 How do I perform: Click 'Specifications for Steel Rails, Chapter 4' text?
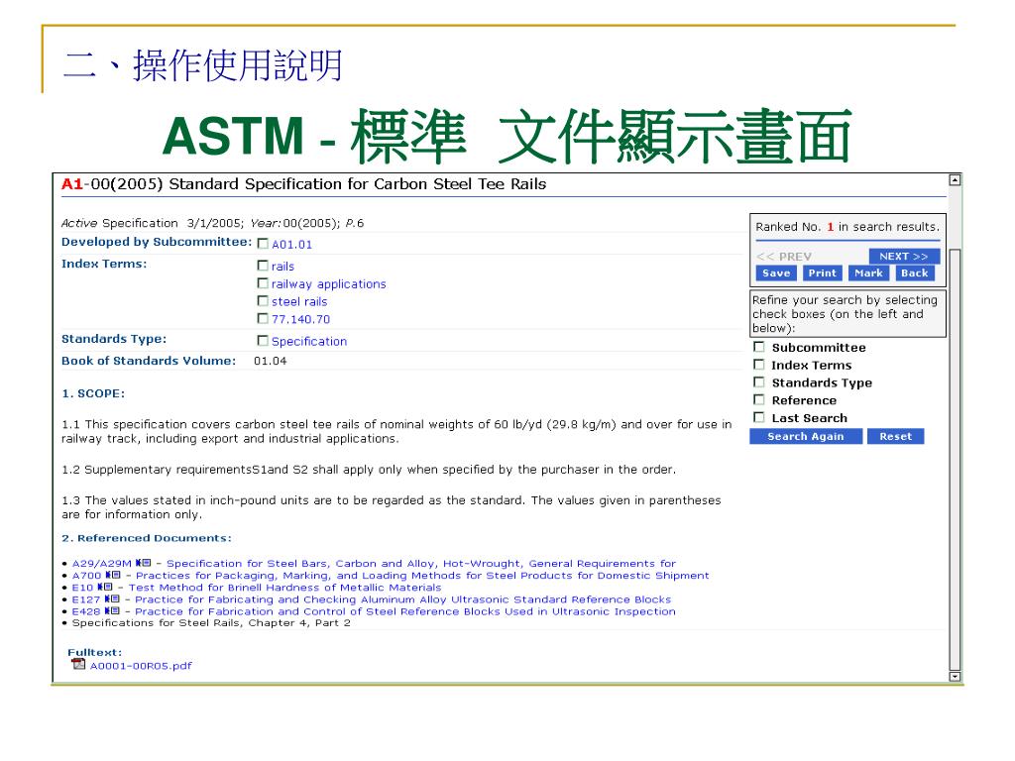tap(211, 622)
